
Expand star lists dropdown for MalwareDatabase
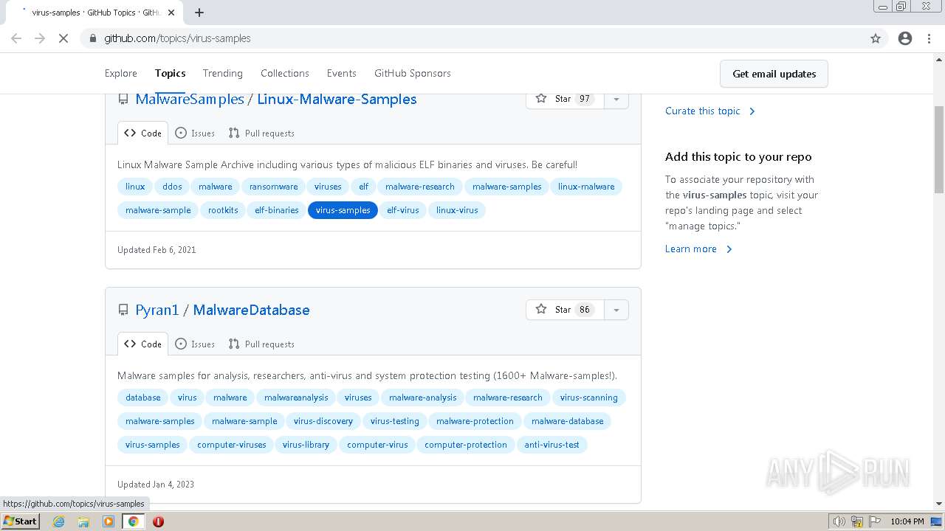tap(616, 310)
